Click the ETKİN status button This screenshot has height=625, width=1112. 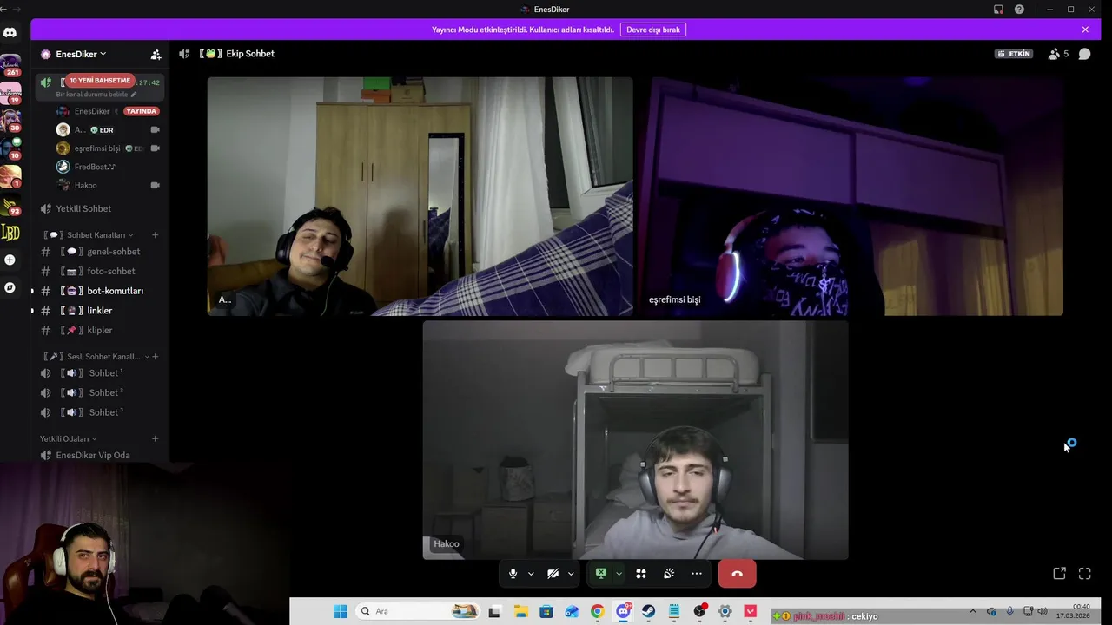1014,54
